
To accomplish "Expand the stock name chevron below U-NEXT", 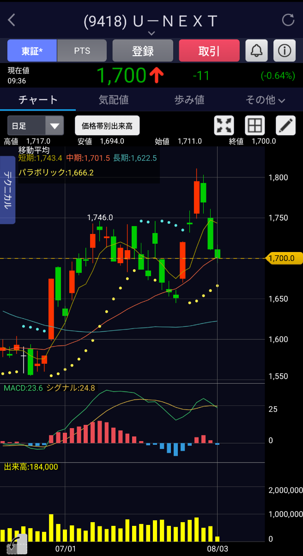I will [x=151, y=33].
